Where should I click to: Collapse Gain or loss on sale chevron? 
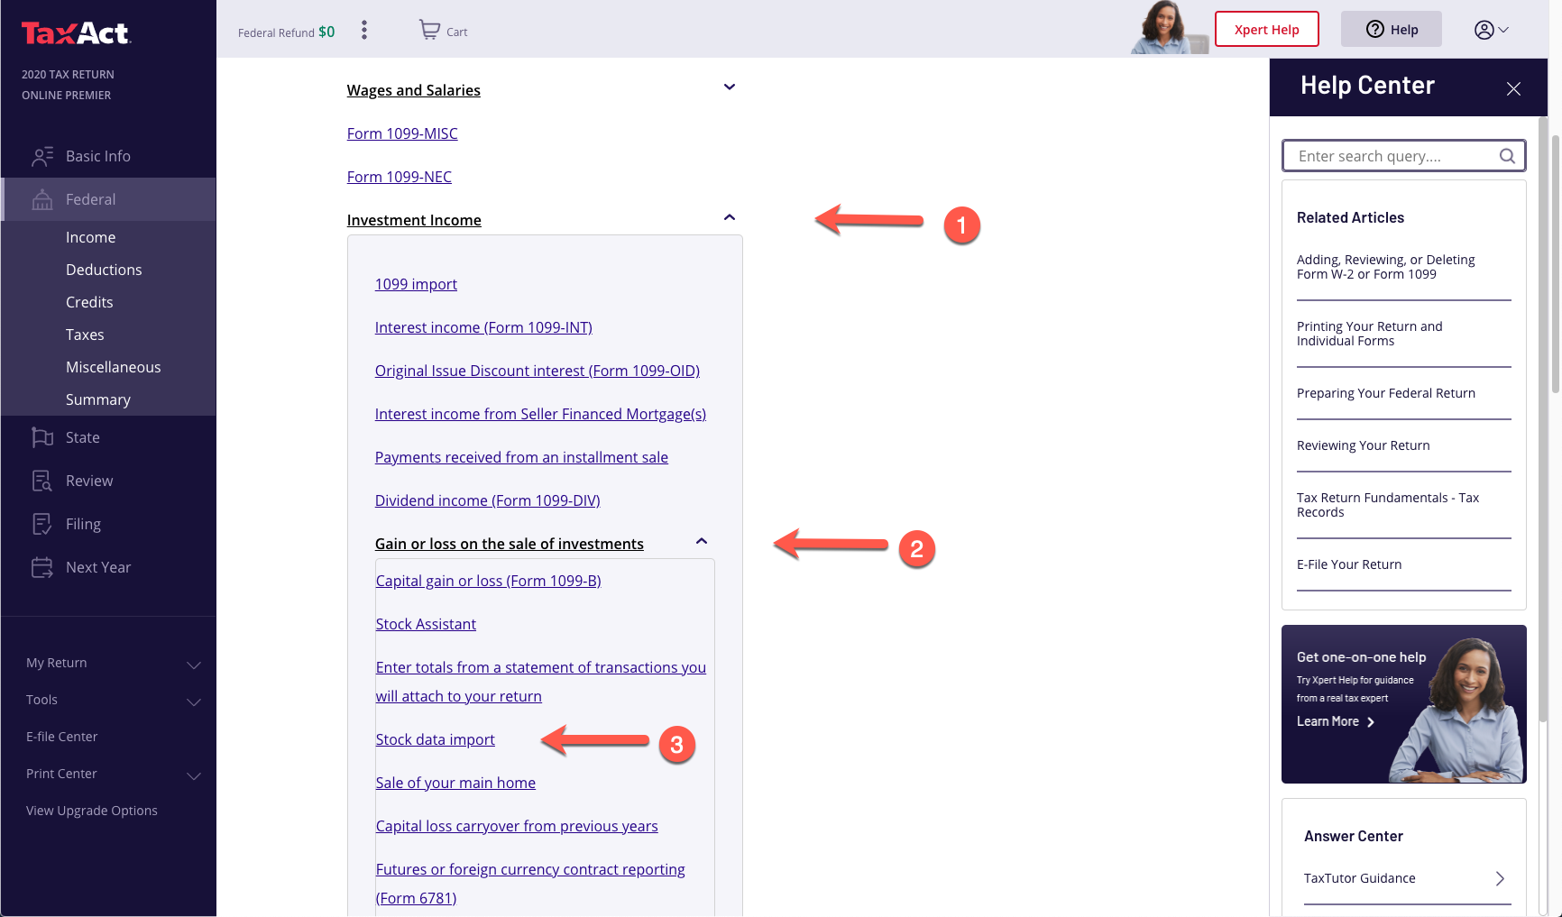[x=702, y=541]
